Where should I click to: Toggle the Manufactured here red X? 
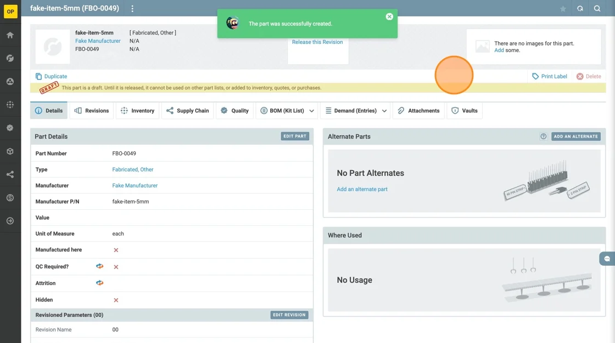point(116,250)
